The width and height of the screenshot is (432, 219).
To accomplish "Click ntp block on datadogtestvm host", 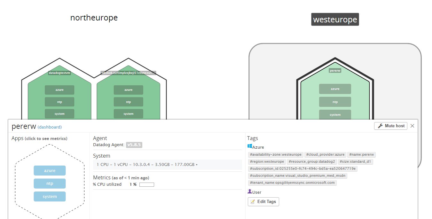I will tap(59, 102).
